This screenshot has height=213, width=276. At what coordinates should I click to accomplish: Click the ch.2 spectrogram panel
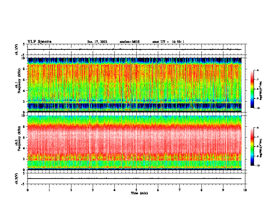pyautogui.click(x=135, y=143)
